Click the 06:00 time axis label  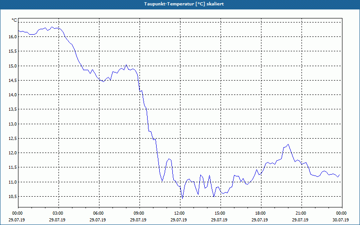[x=99, y=213]
